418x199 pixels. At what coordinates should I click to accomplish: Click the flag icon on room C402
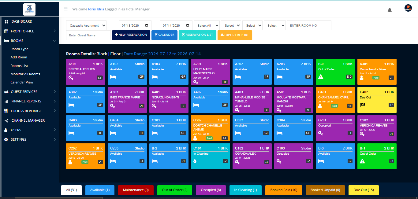[362, 105]
